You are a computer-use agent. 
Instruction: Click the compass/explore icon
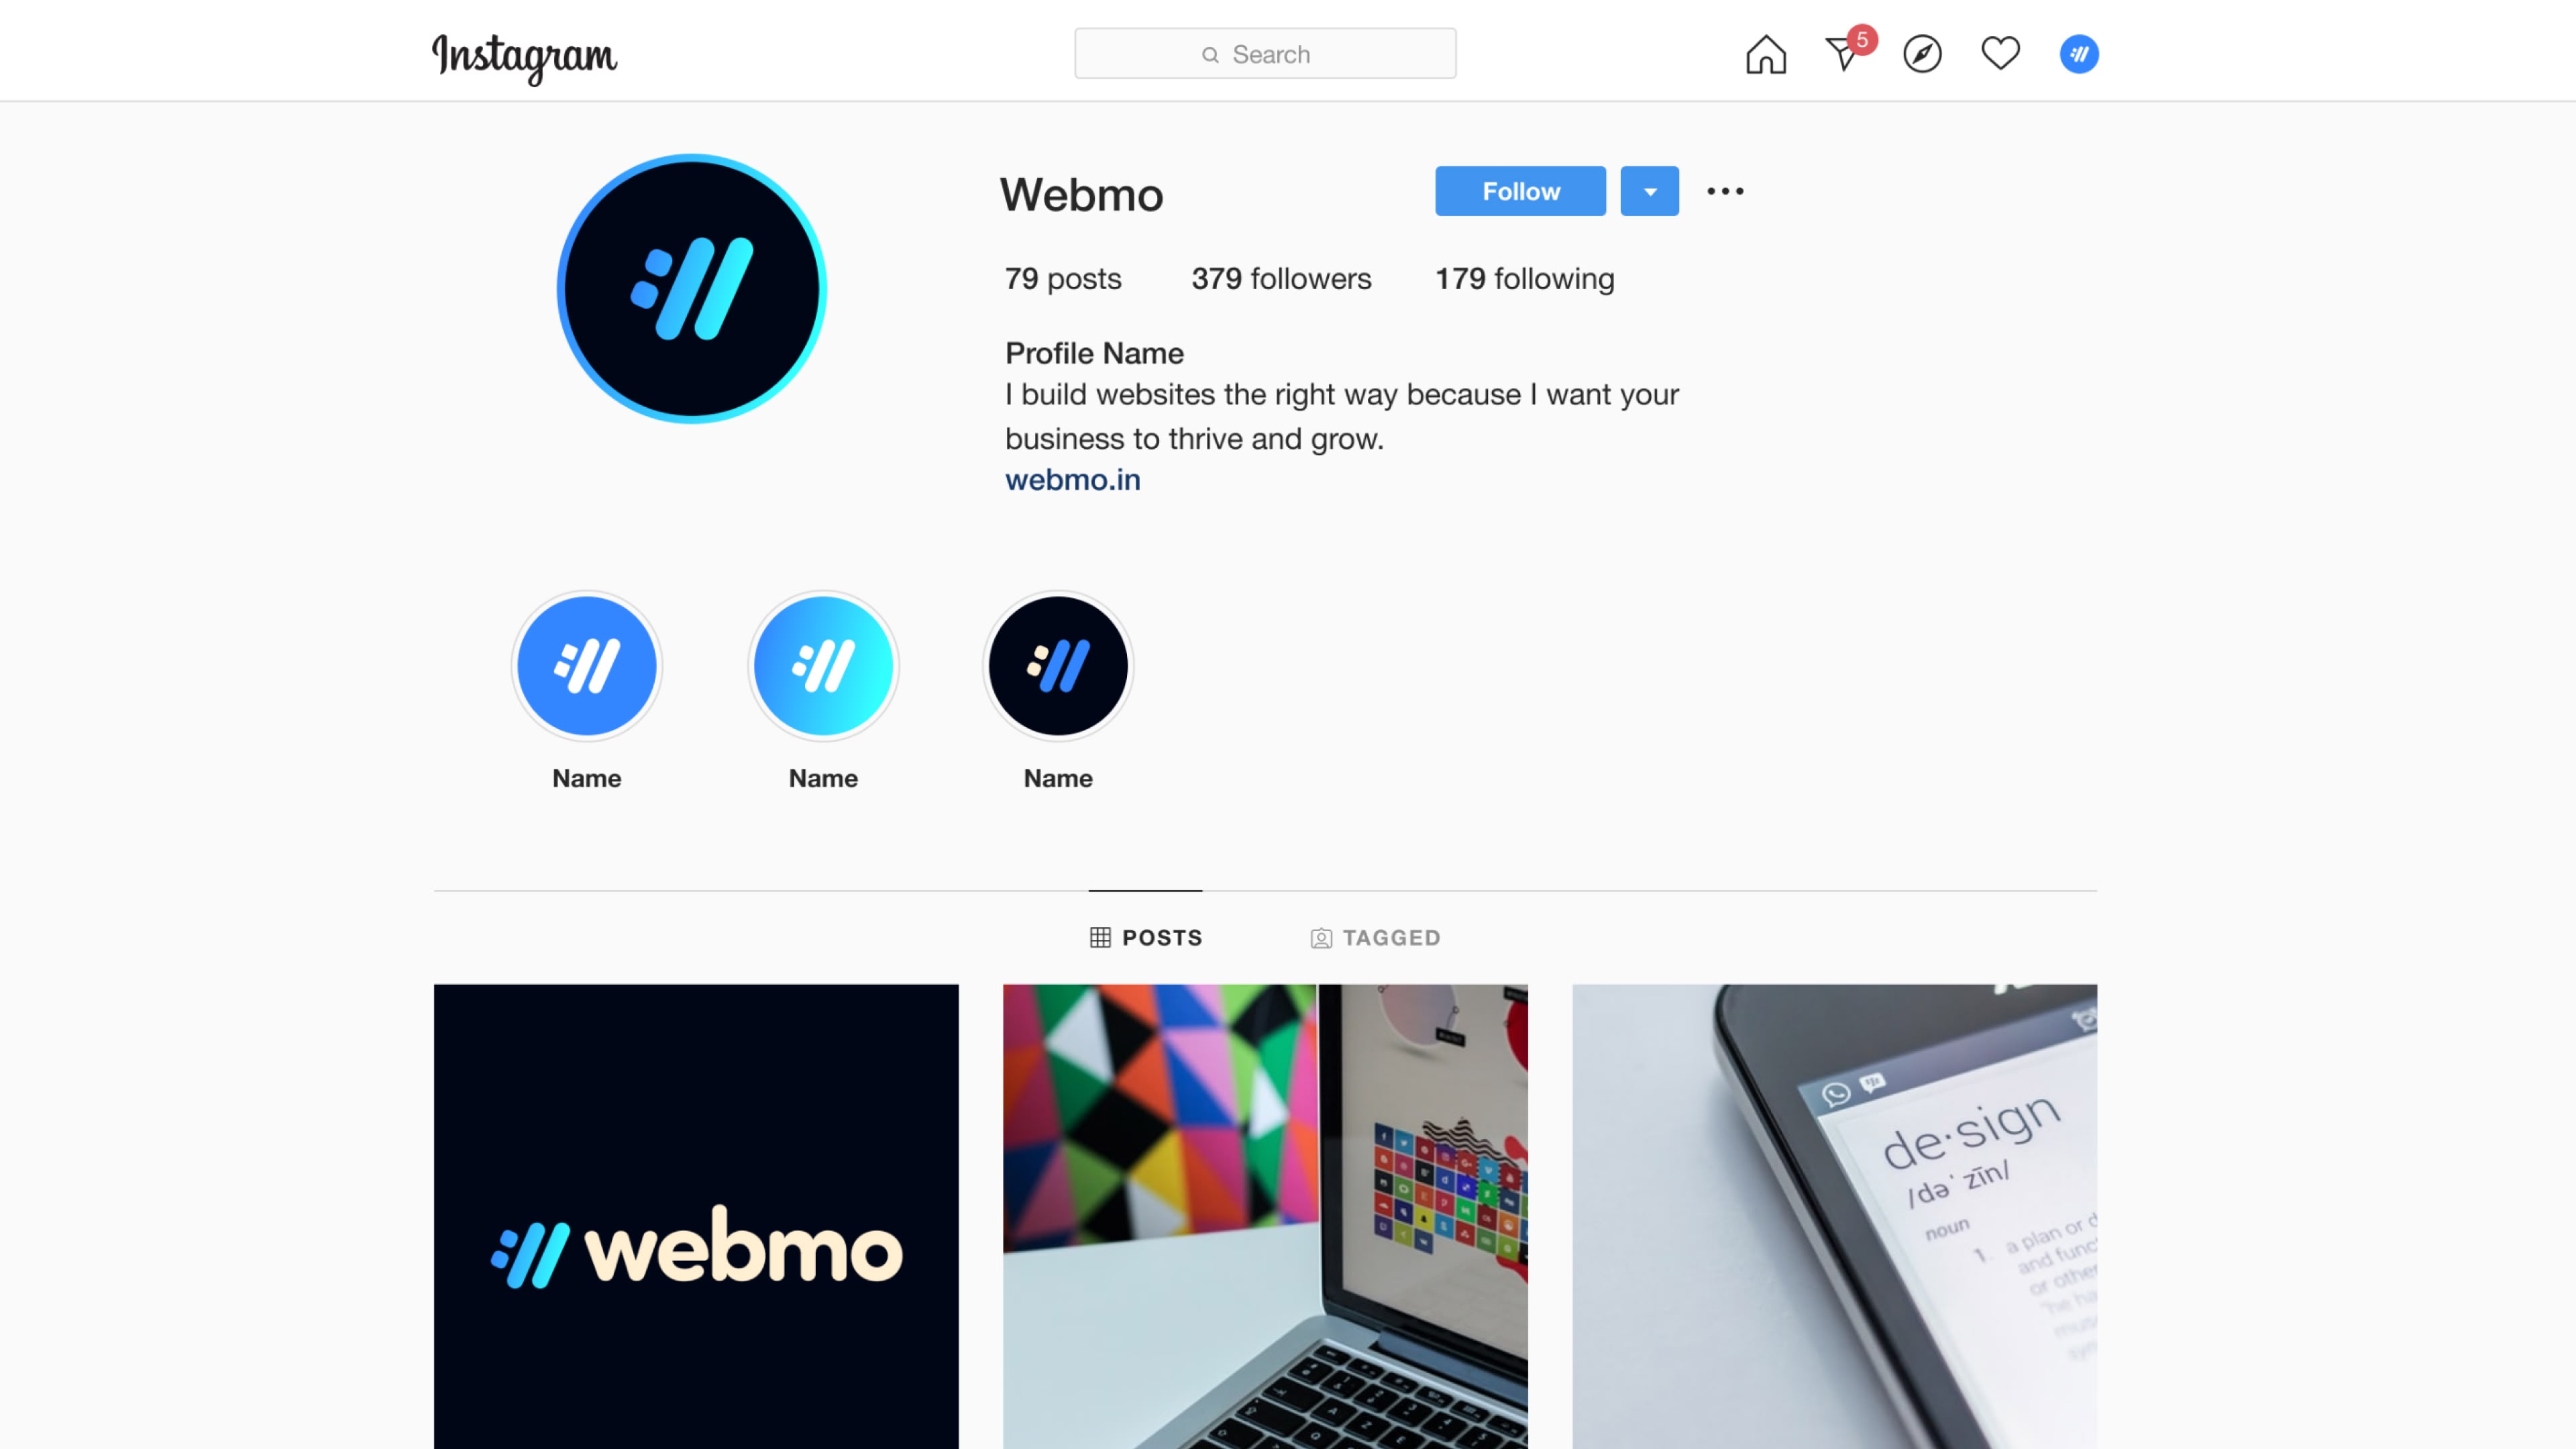pyautogui.click(x=1921, y=53)
